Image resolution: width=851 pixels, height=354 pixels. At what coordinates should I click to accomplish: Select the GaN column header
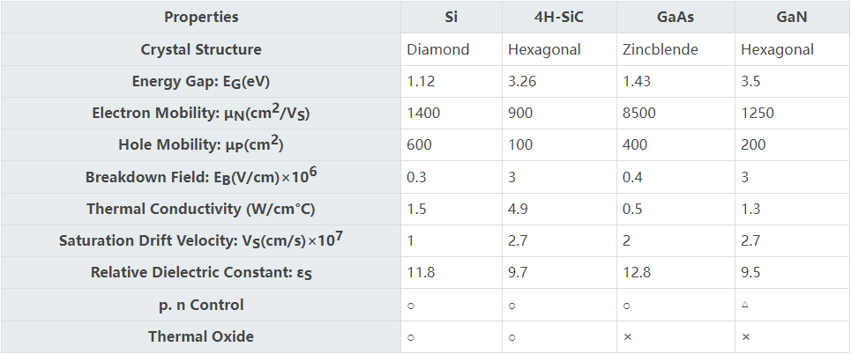[x=792, y=17]
